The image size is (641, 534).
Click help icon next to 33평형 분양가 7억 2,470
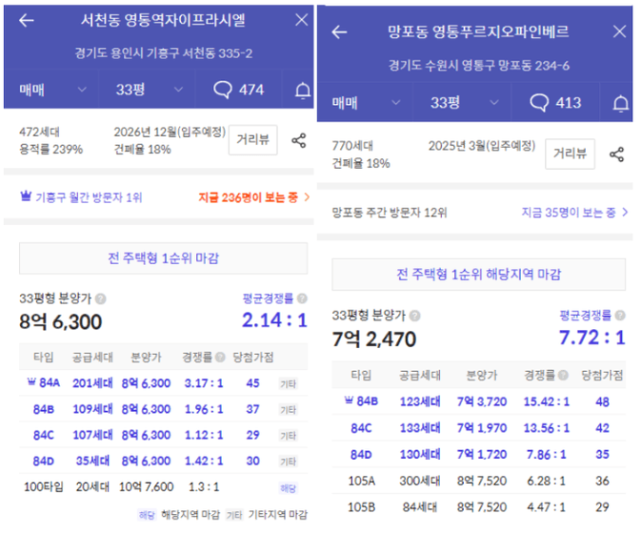415,316
